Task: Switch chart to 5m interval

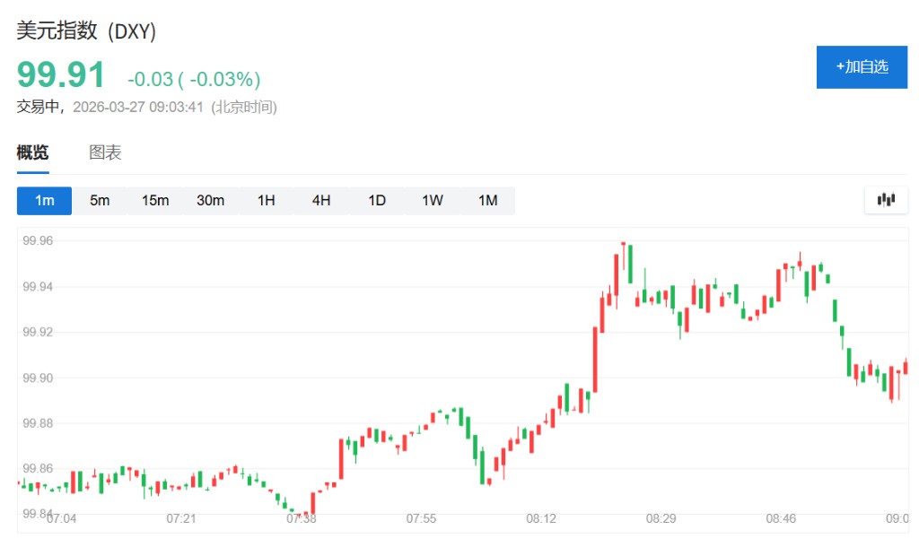Action: coord(100,200)
